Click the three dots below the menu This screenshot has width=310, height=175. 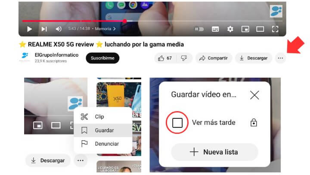[81, 160]
